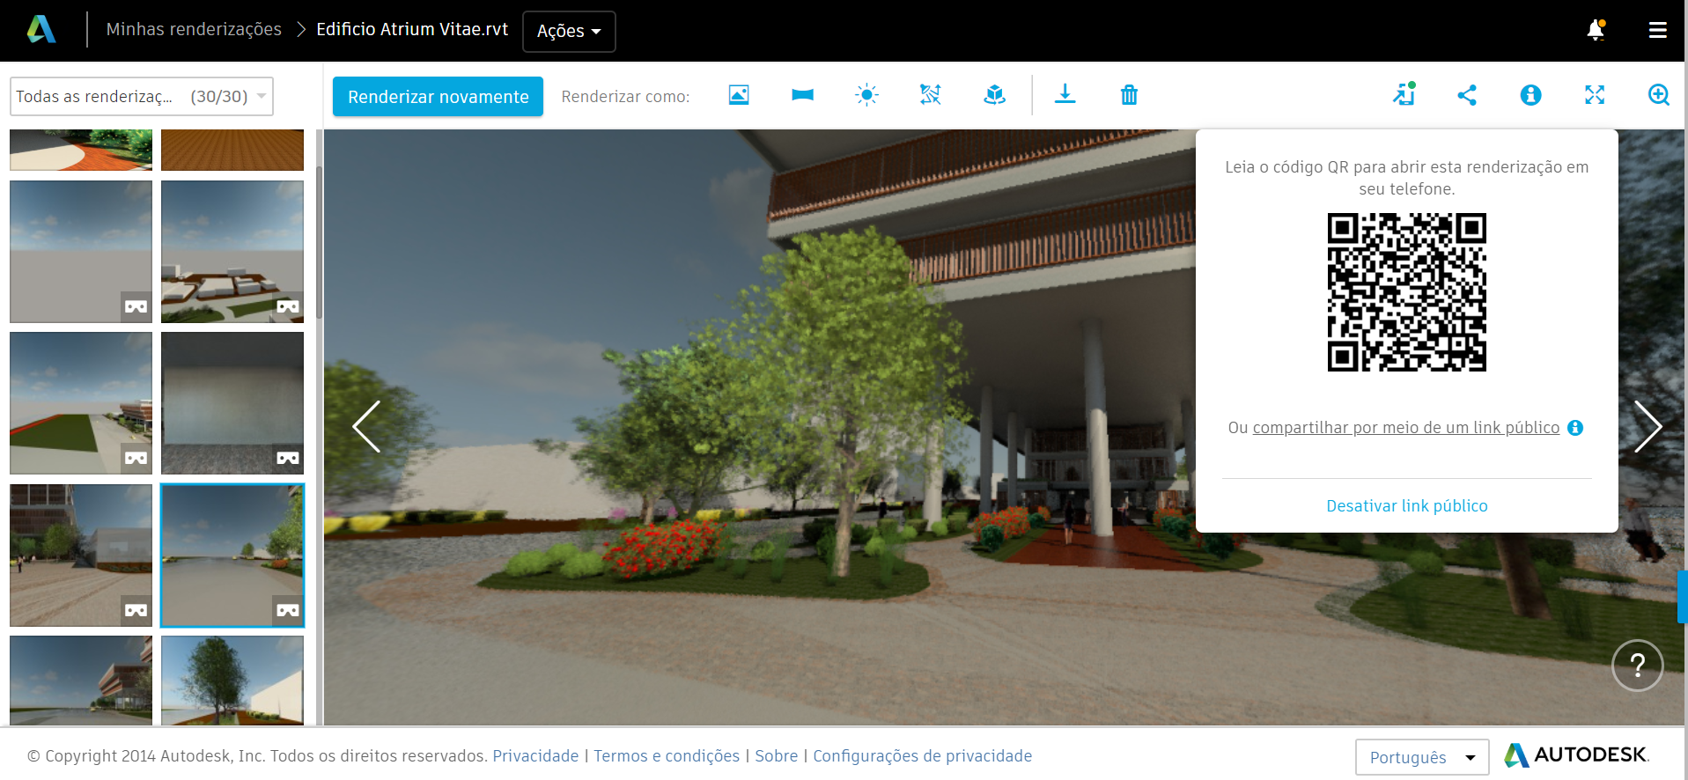
Task: Render as still image icon
Action: [x=739, y=95]
